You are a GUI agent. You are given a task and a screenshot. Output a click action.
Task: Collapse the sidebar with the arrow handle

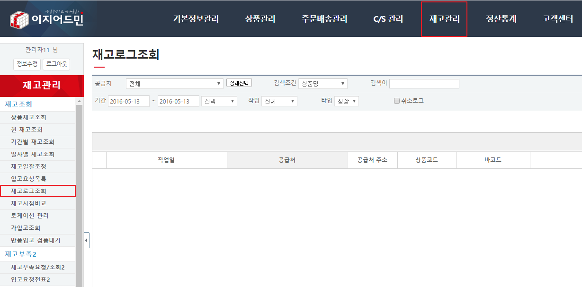coord(86,240)
